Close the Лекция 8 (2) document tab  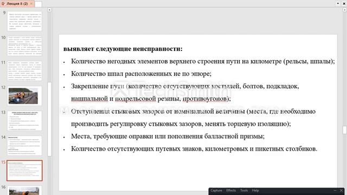[31, 4]
